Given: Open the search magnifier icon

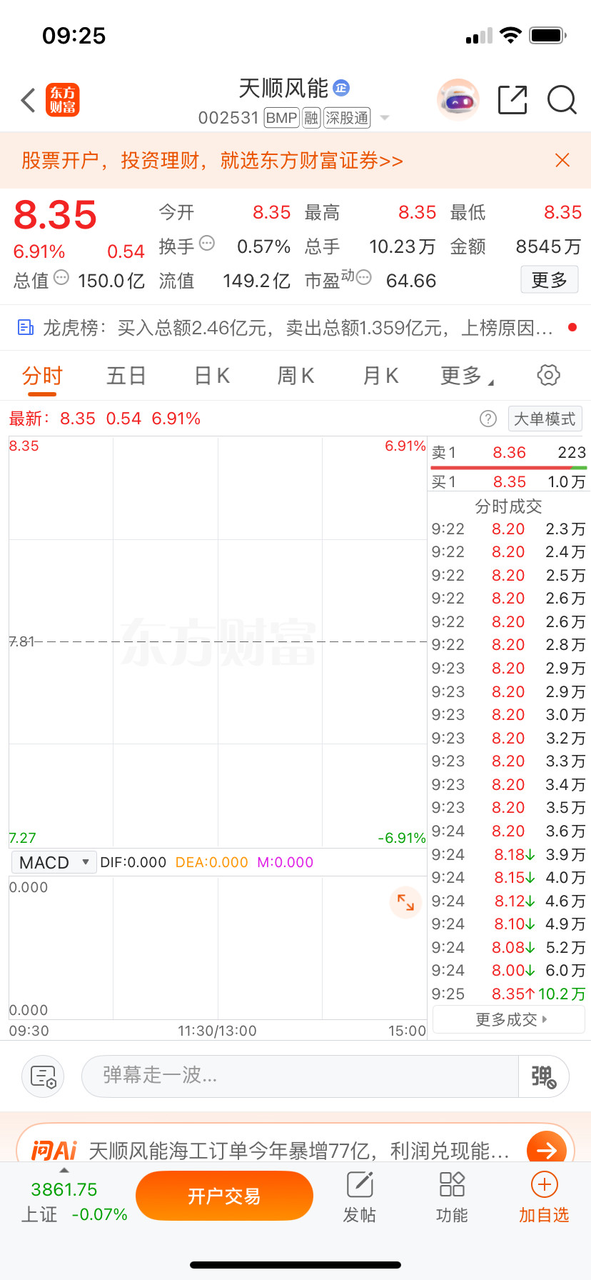Looking at the screenshot, I should click(x=562, y=100).
